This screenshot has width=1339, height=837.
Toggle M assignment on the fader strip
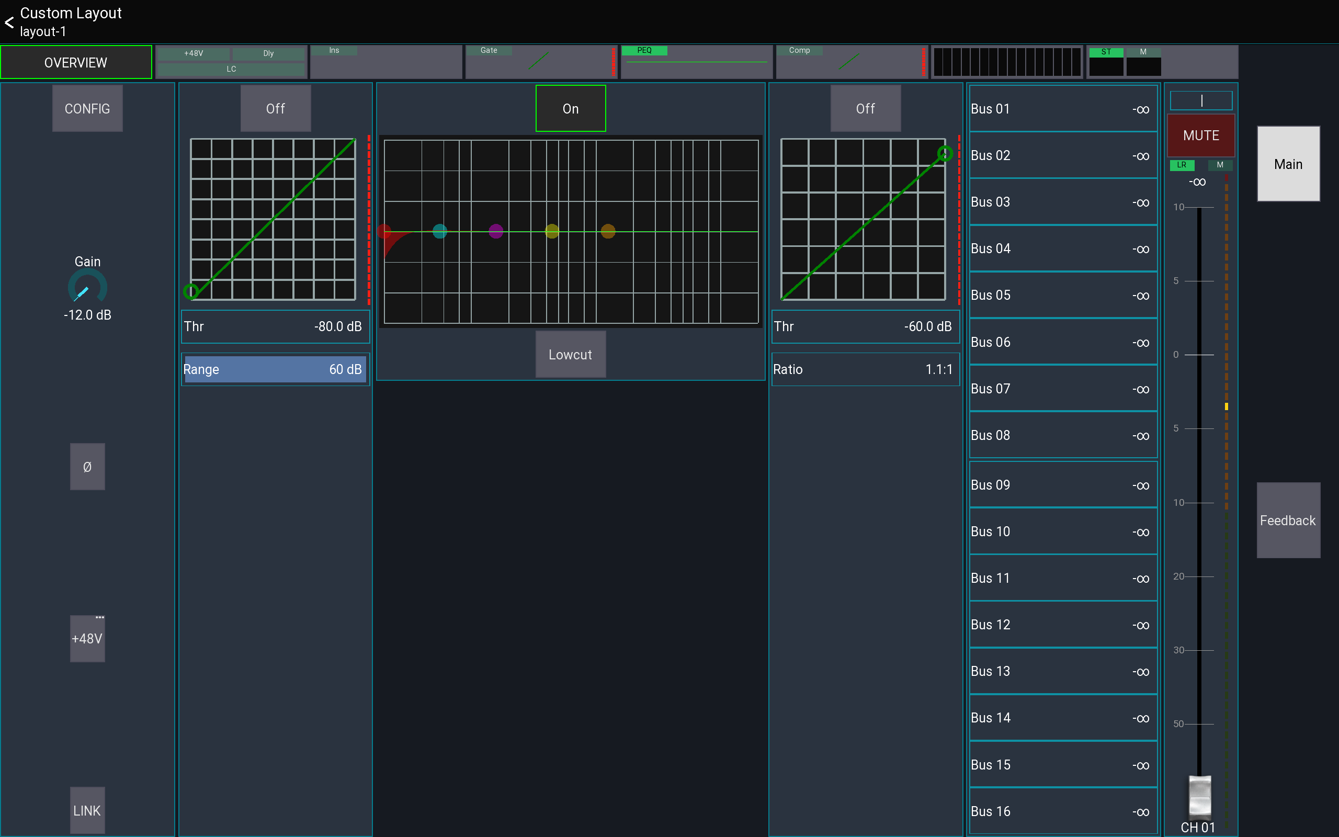(x=1220, y=165)
